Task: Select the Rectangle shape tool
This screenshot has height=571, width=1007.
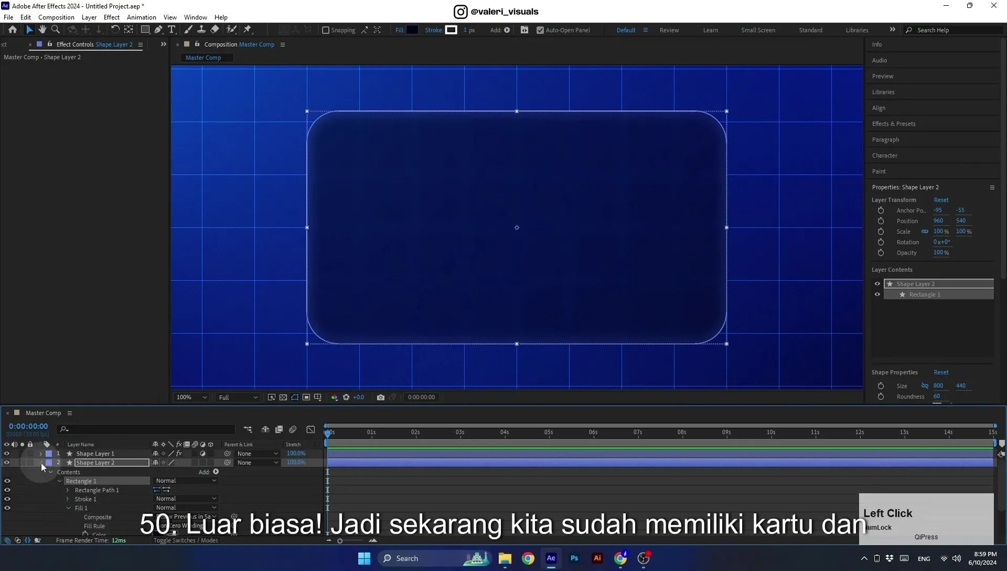Action: 145,30
